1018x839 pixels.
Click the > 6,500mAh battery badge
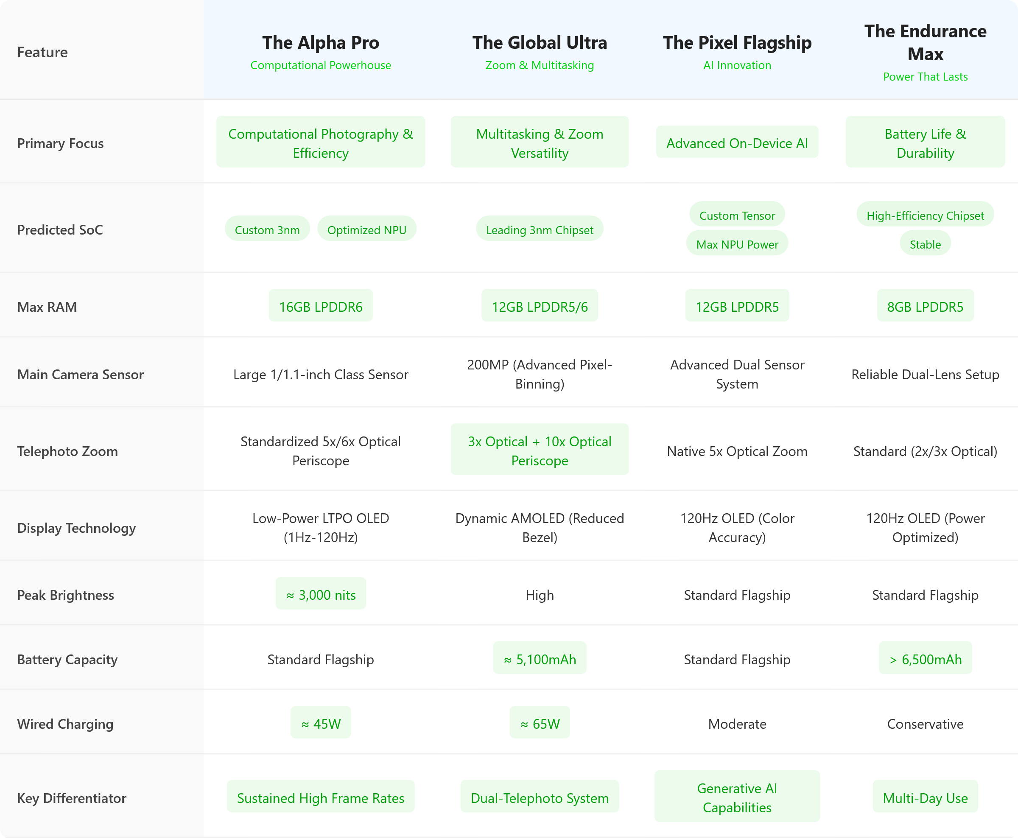[925, 659]
